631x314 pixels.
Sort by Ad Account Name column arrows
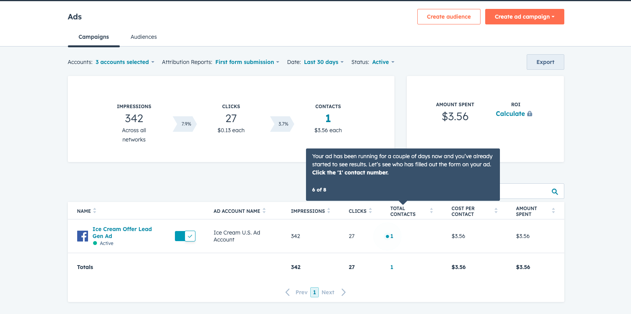click(x=264, y=211)
